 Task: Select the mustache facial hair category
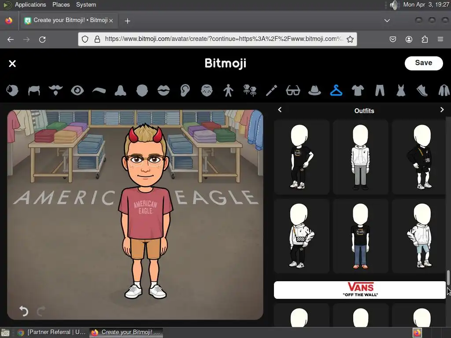[x=55, y=91]
